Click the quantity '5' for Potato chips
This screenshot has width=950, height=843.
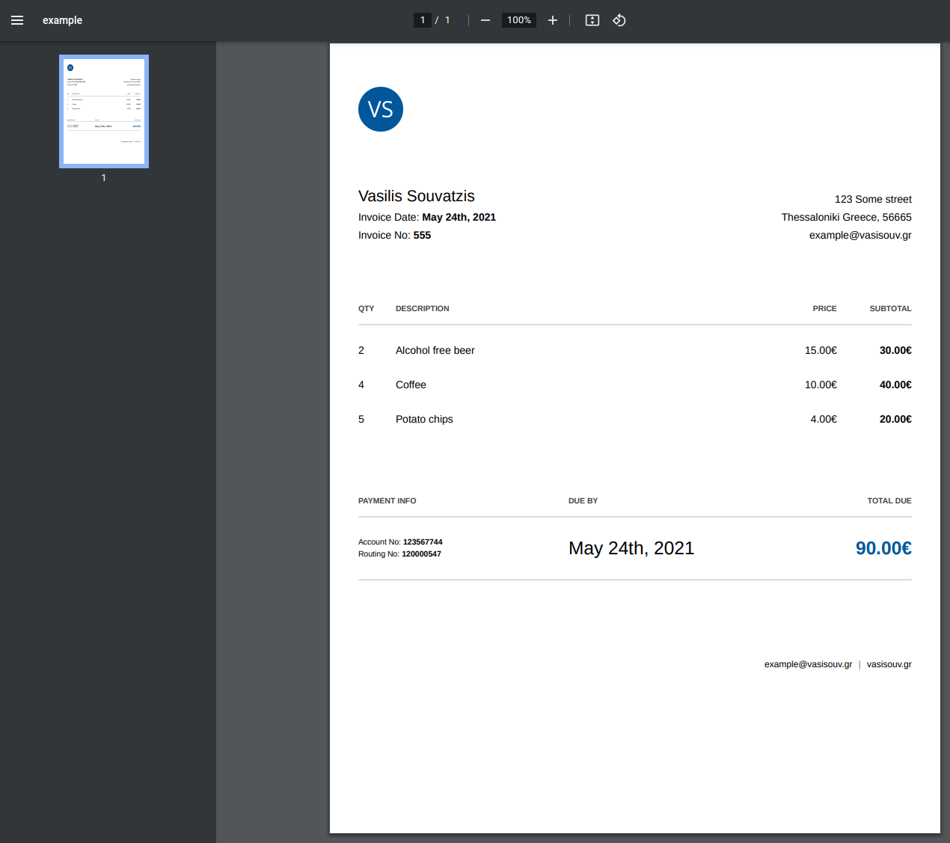[x=361, y=419]
